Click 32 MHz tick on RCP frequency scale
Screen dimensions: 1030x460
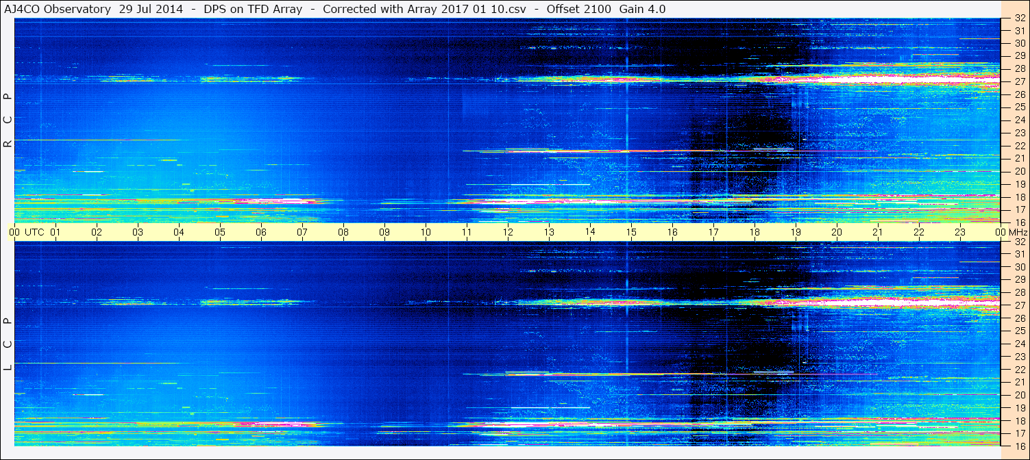[1020, 18]
